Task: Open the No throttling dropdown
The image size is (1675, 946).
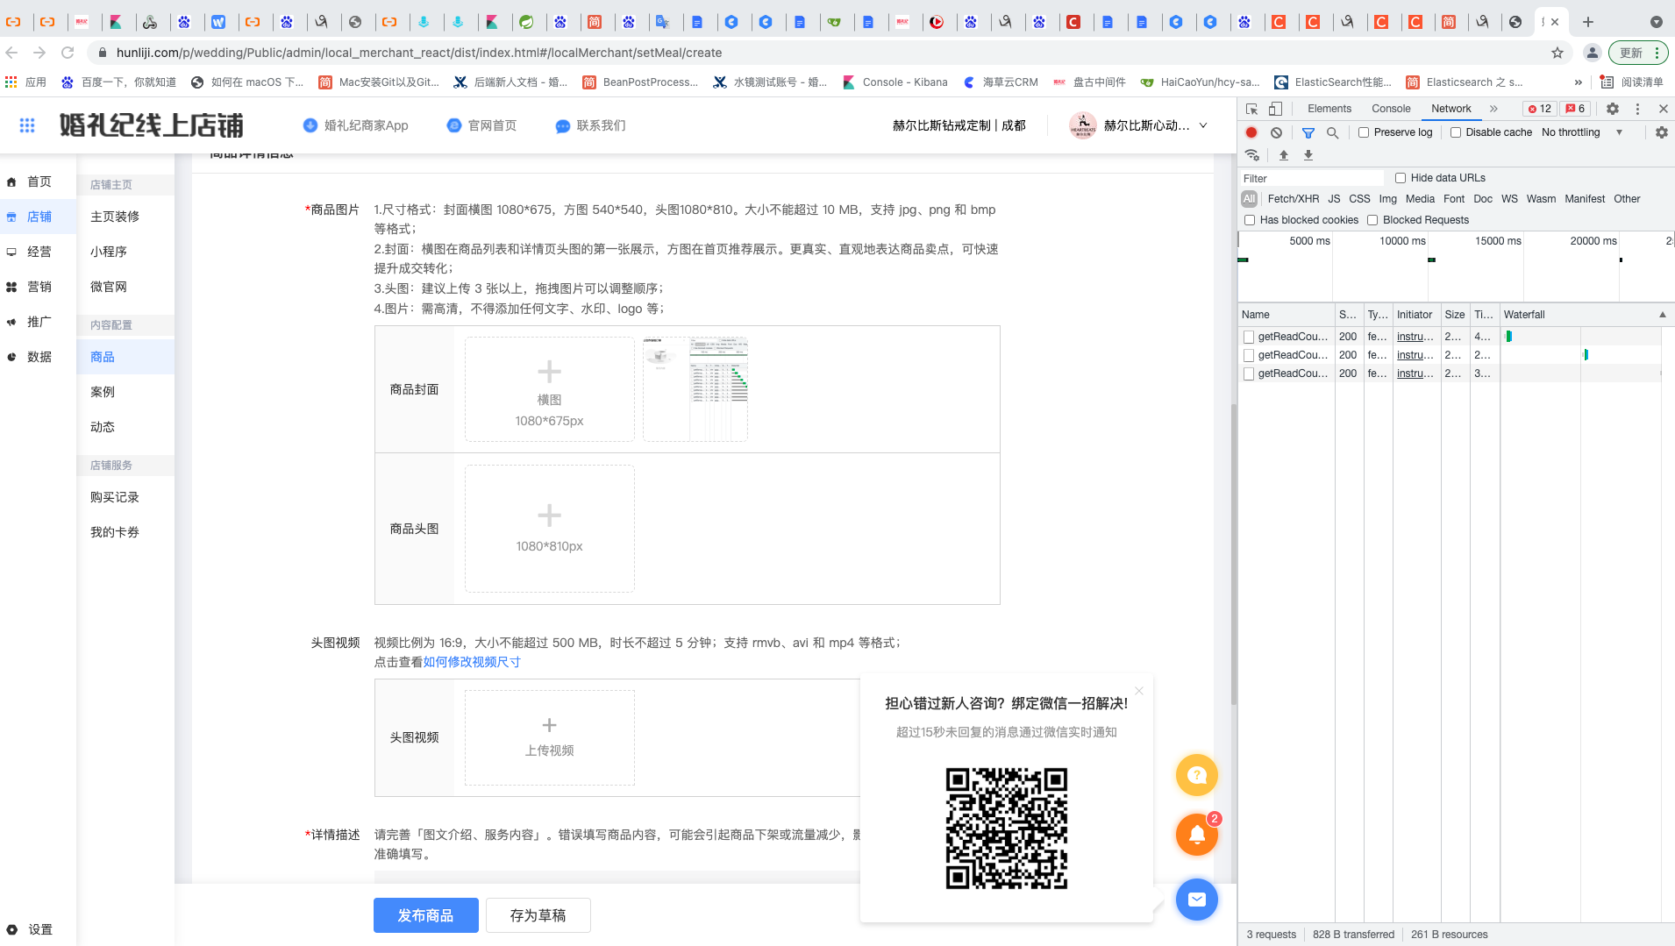Action: [1582, 132]
